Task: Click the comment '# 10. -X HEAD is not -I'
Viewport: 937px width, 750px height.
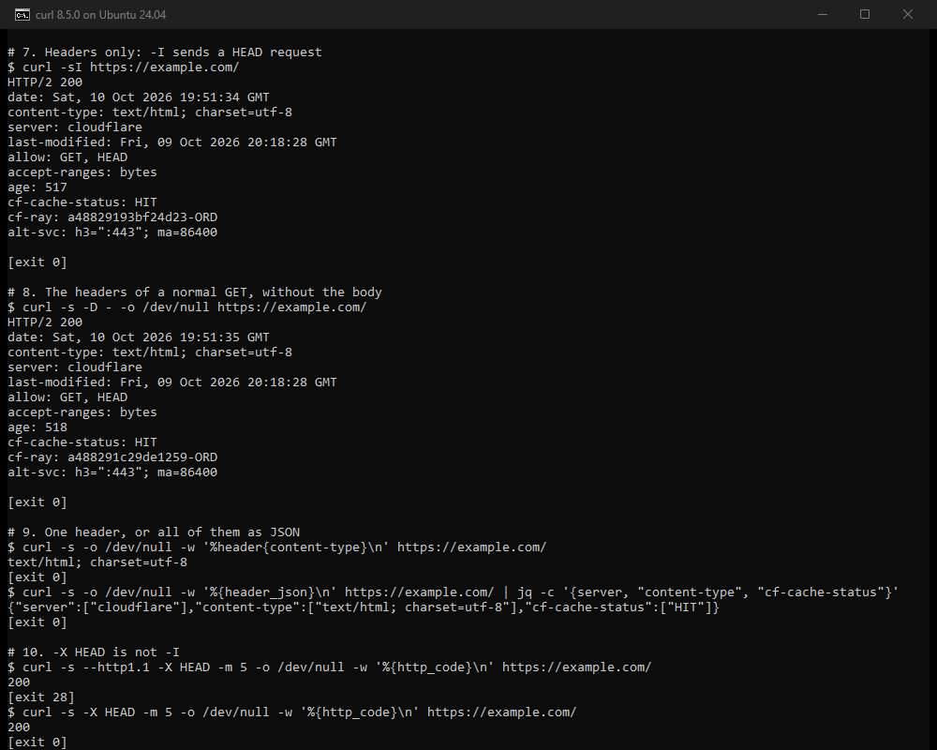Action: (93, 652)
